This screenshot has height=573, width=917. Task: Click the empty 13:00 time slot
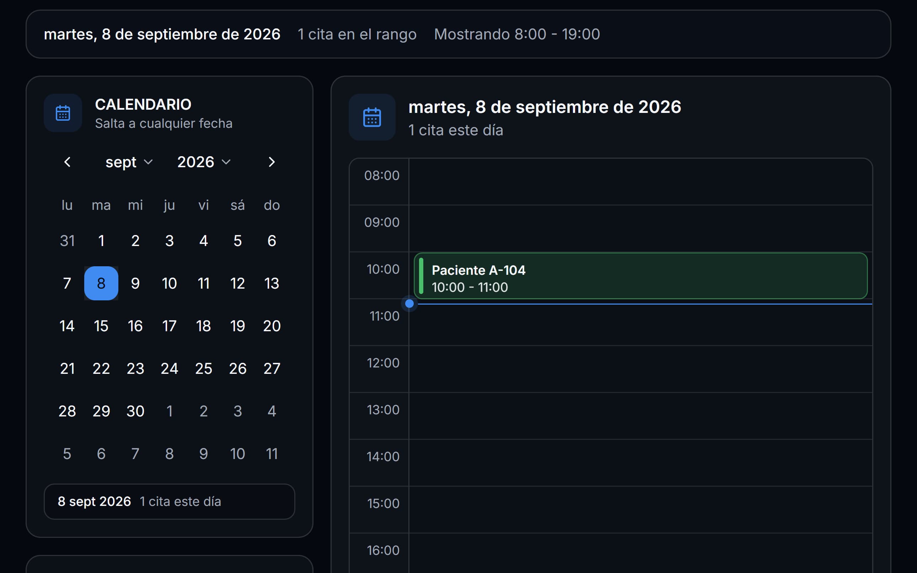click(x=640, y=416)
